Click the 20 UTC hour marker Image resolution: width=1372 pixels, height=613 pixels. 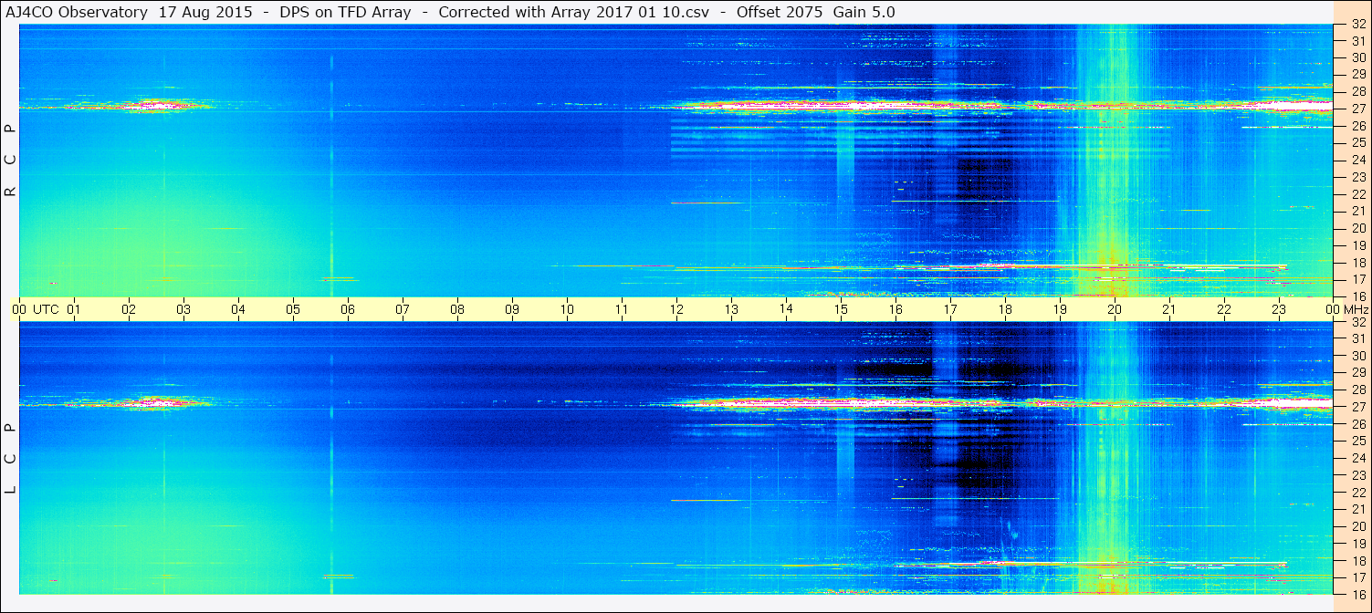pos(1115,309)
